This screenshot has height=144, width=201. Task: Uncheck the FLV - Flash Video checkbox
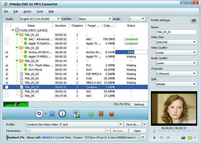click(7, 65)
